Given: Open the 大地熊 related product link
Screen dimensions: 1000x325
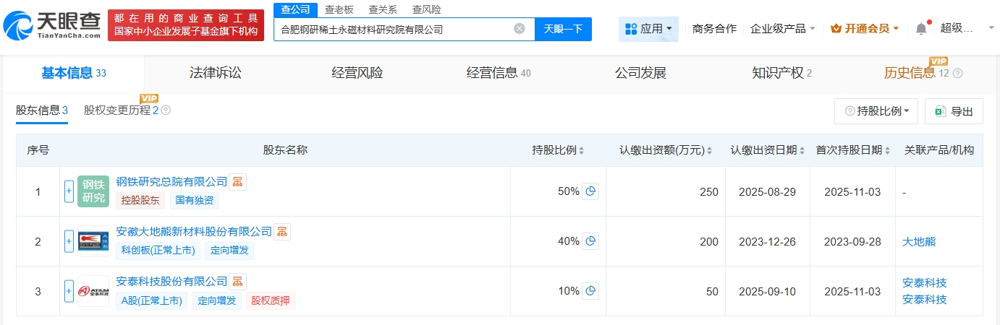Looking at the screenshot, I should tap(919, 241).
